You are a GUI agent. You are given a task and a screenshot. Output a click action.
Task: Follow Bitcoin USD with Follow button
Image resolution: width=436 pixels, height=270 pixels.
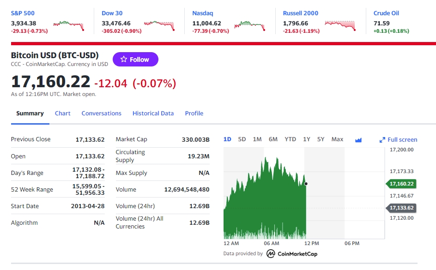pos(135,59)
